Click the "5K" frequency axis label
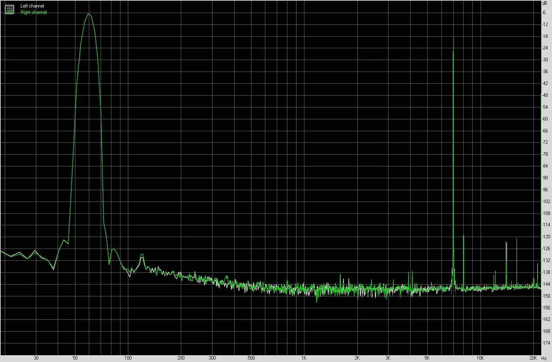 (427, 358)
